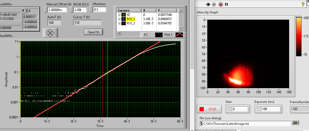309x131 pixels.
Task: Click the Save Fit button
Action: [94, 32]
